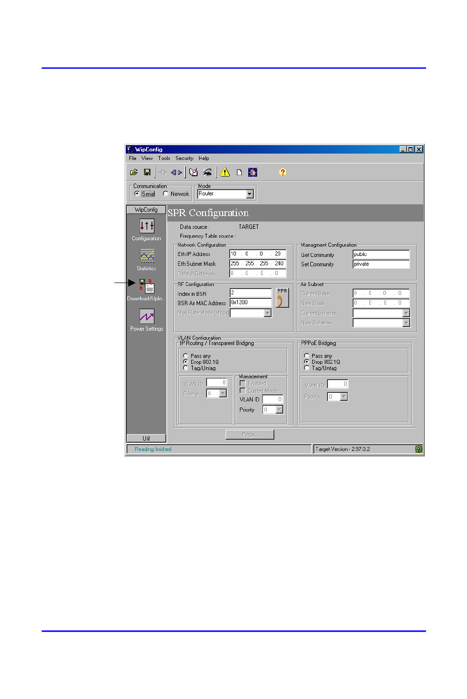
Task: Click the blue disconnect plug toolbar icon
Action: point(176,172)
